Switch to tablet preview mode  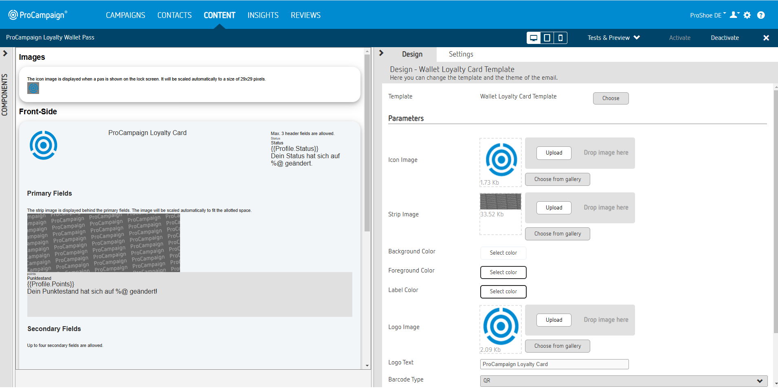click(x=547, y=38)
